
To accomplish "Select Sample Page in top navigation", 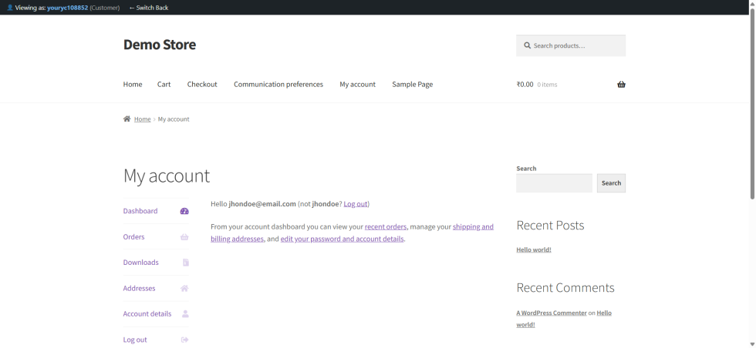I will coord(412,85).
